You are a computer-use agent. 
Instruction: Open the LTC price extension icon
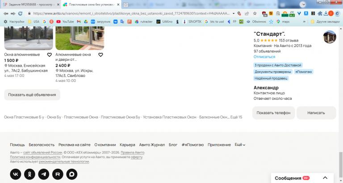(x=292, y=14)
